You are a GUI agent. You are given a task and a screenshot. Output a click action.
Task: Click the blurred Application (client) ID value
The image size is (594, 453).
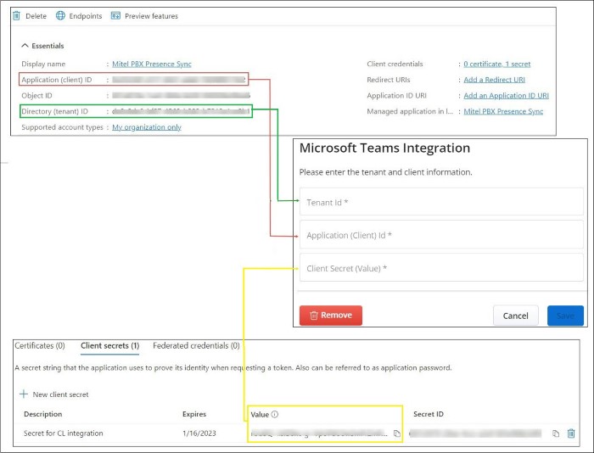(x=179, y=80)
